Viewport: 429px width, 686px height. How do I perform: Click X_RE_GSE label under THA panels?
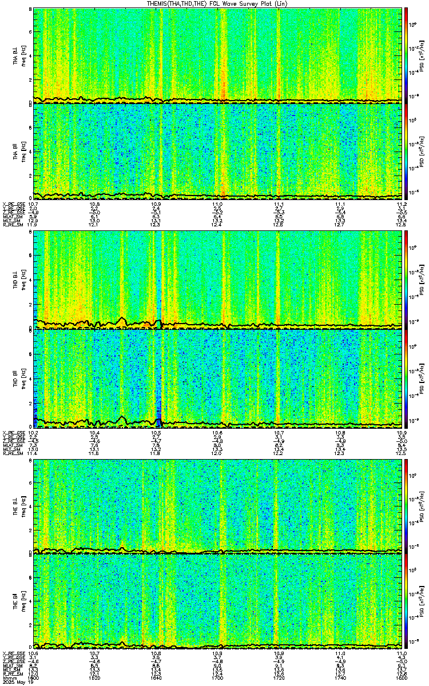click(x=13, y=204)
